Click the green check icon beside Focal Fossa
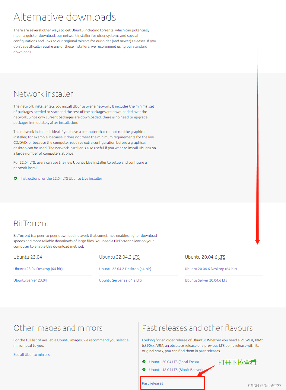Viewport: 286px width, 390px height. (x=144, y=362)
